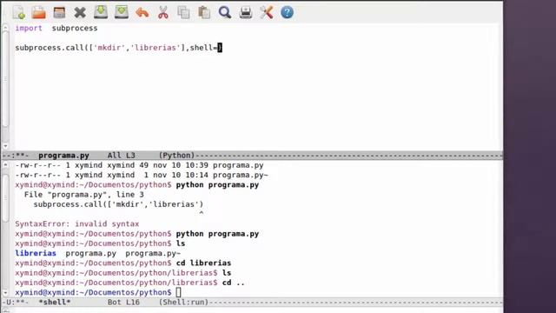Click the 'mkdir' string in code

click(109, 48)
